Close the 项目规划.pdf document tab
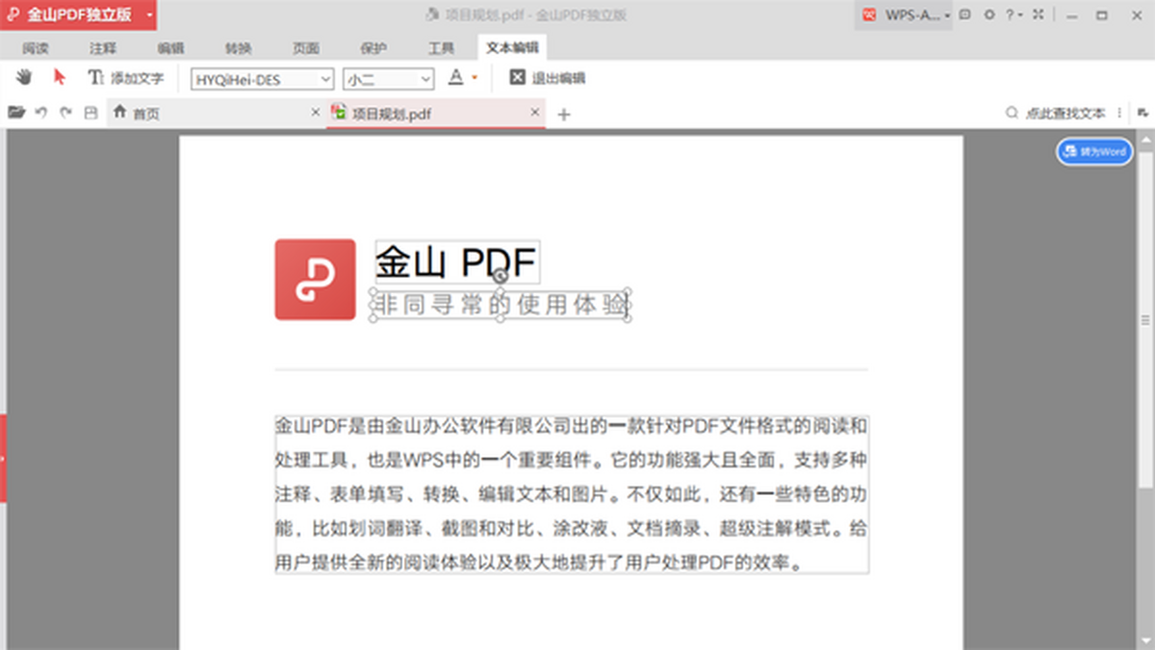The height and width of the screenshot is (650, 1155). coord(535,112)
